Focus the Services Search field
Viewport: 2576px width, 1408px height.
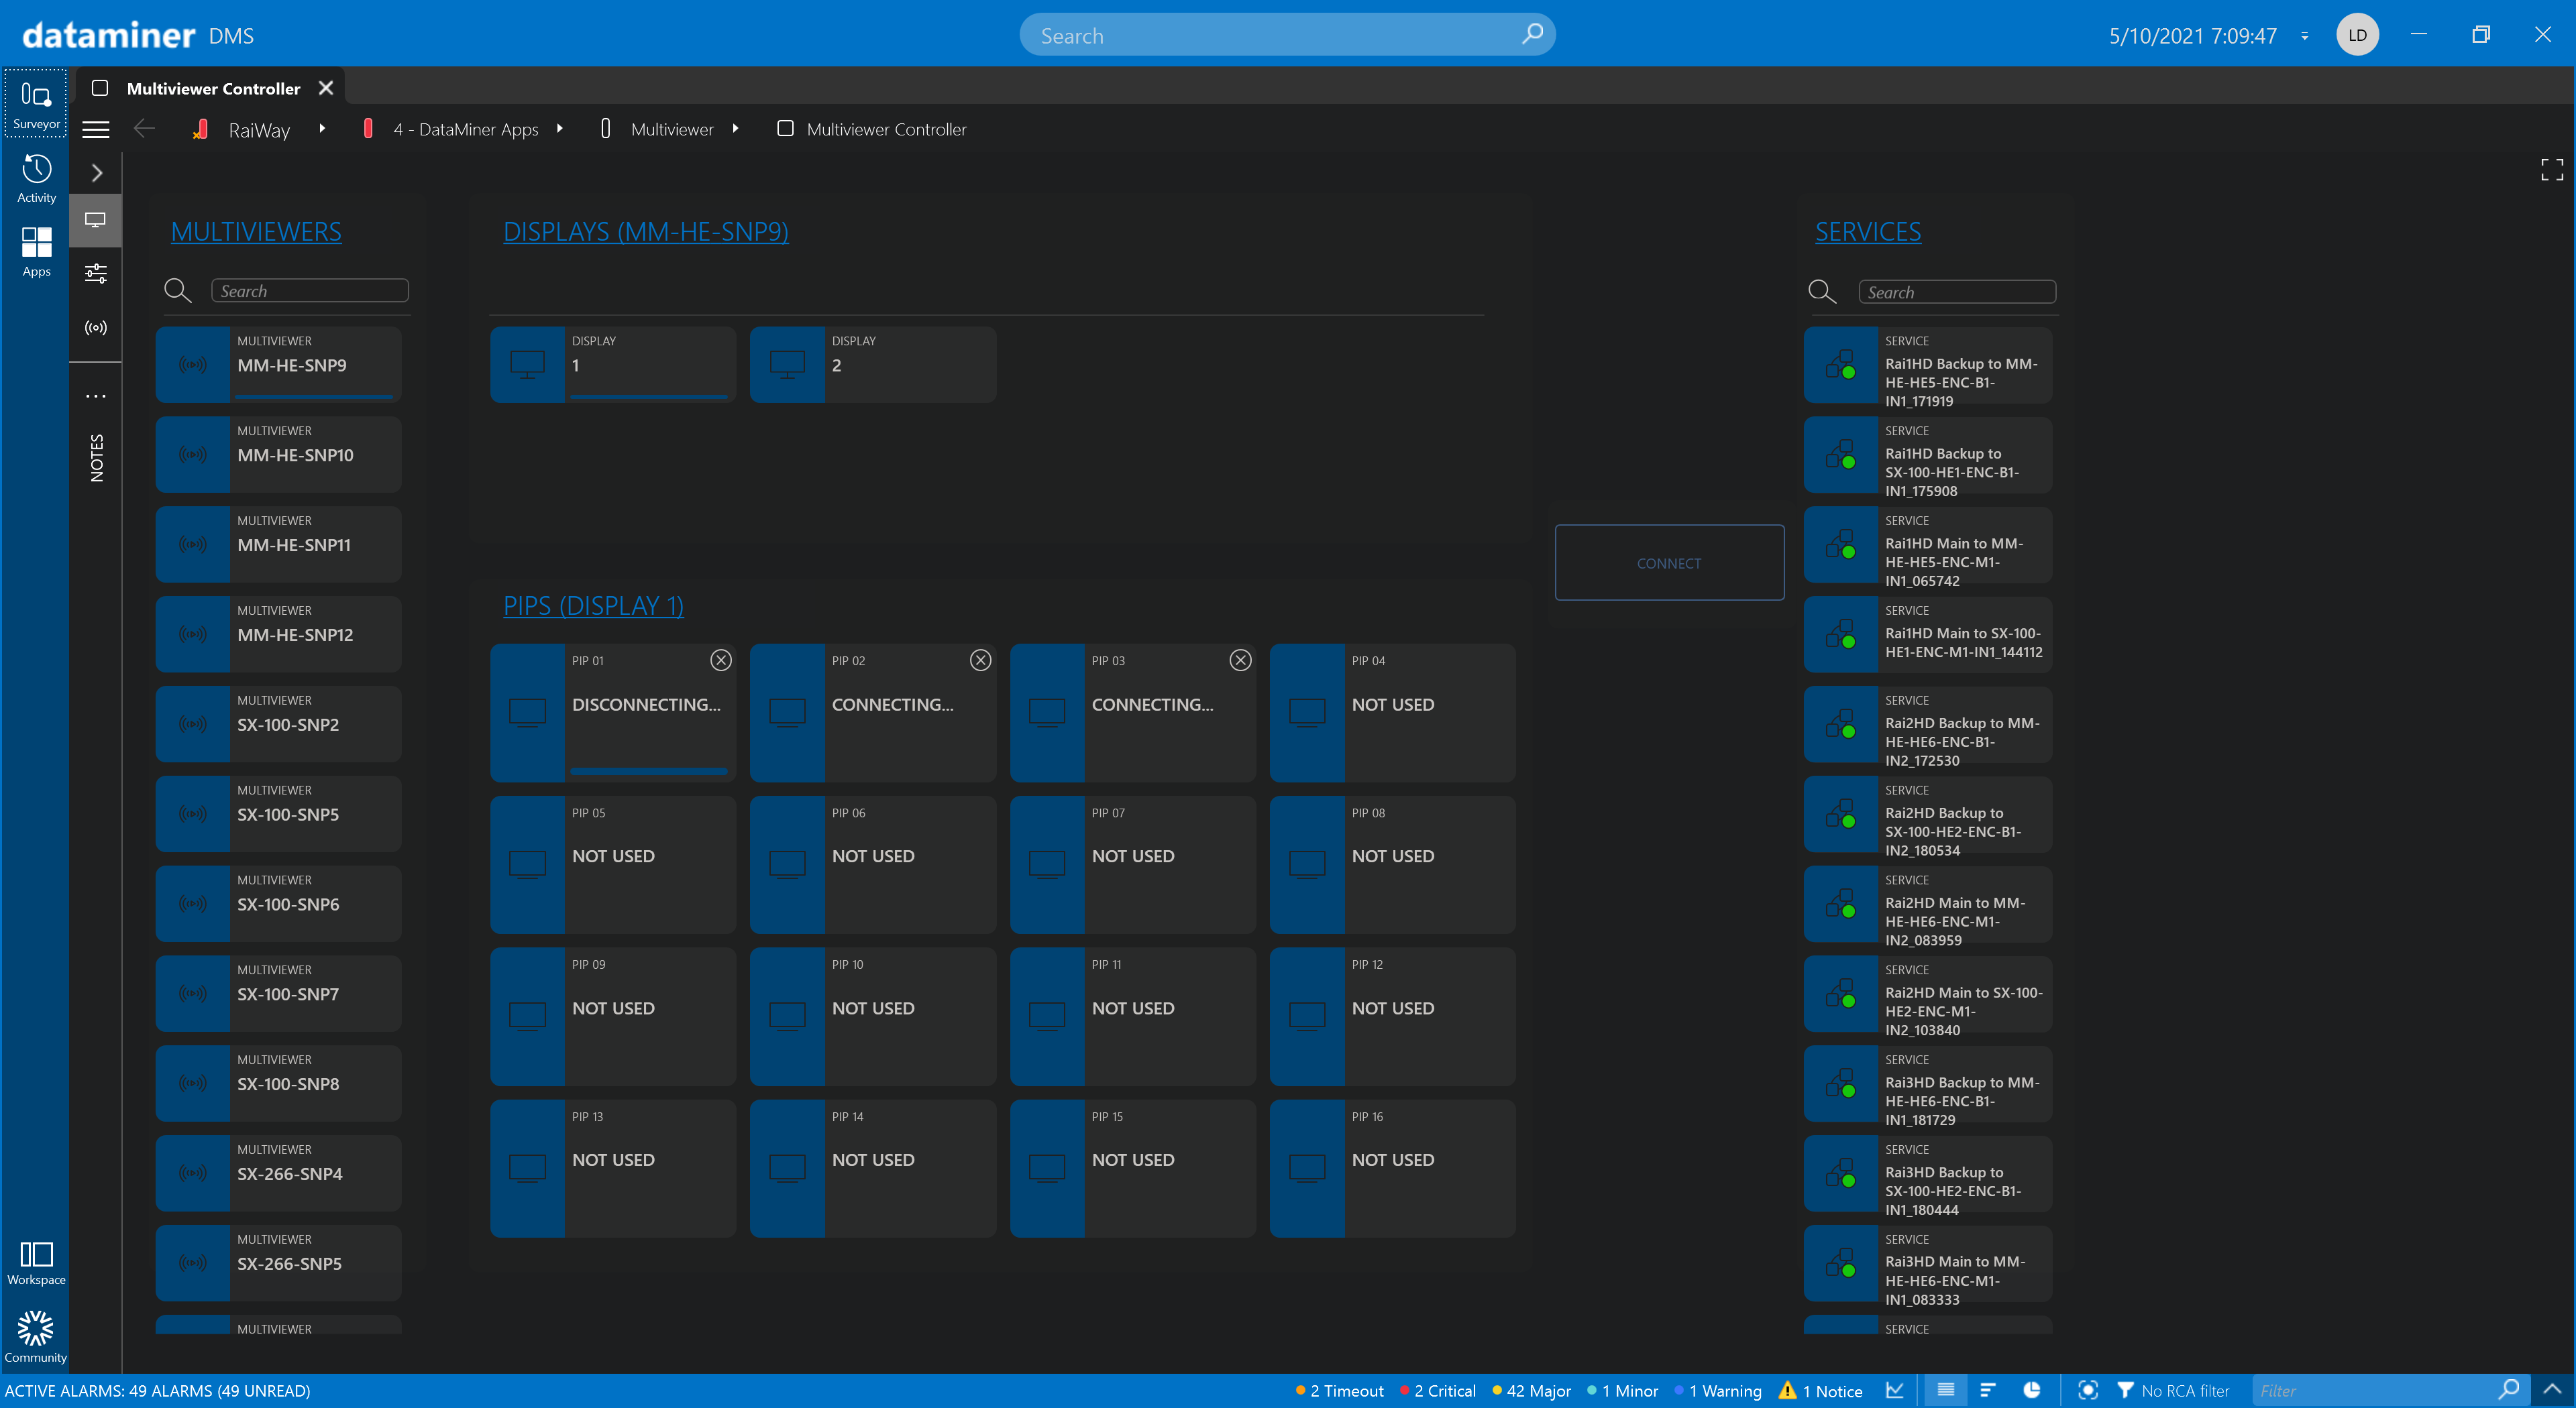coord(1957,292)
